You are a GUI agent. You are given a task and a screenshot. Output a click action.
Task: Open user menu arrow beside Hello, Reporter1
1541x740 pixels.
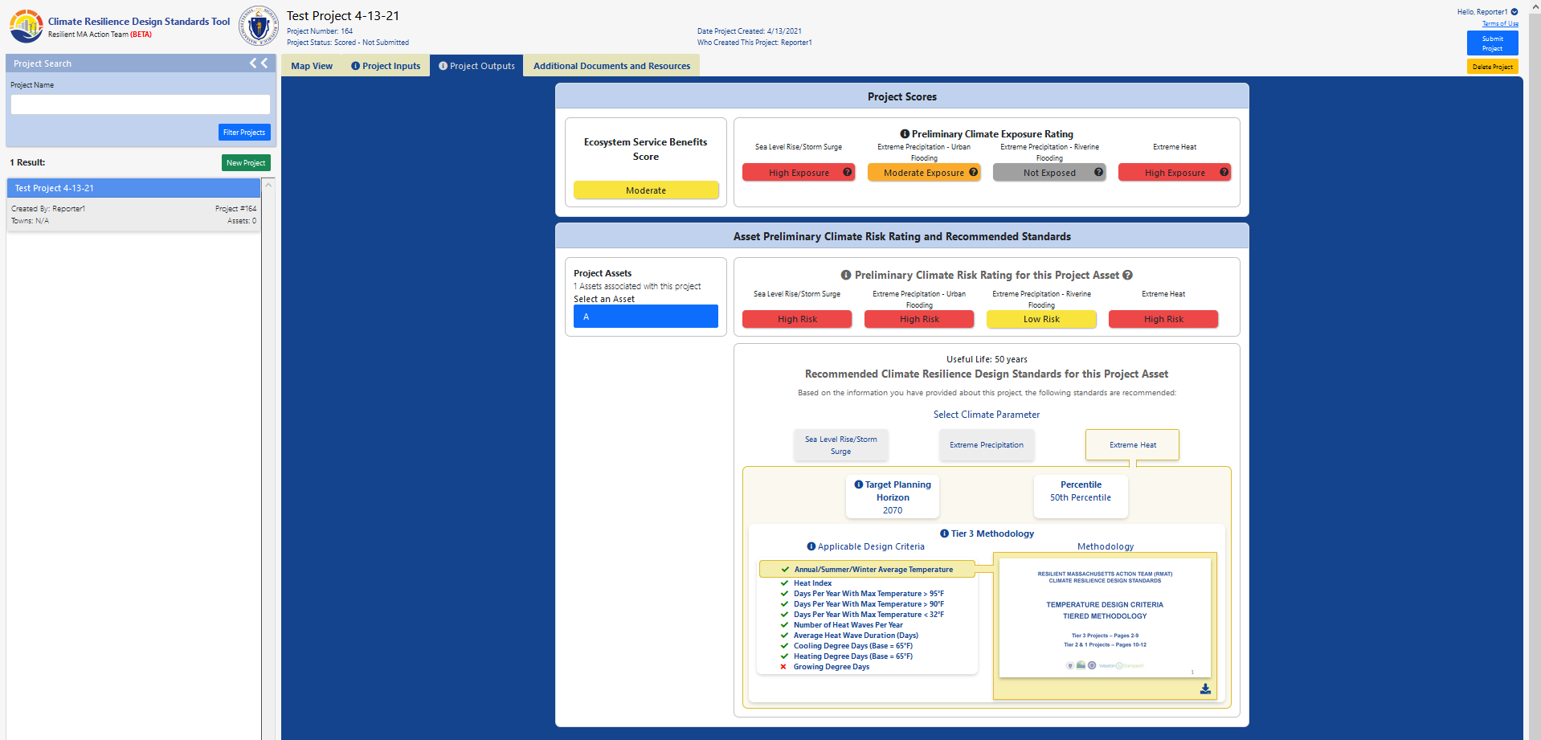(1514, 12)
